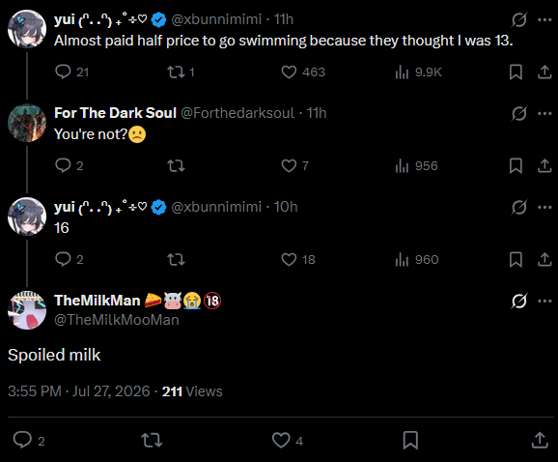558x462 pixels.
Task: Bookmark yui's first tweet
Action: click(516, 72)
